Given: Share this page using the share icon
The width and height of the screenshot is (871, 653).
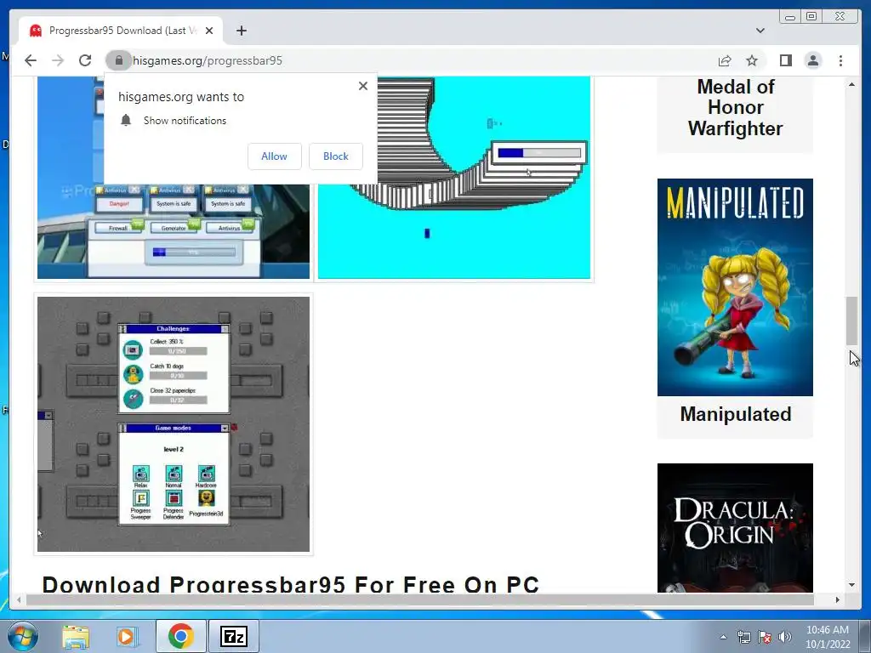Looking at the screenshot, I should point(725,60).
